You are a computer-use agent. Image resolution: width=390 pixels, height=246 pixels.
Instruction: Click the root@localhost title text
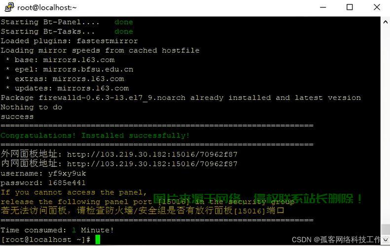pos(47,7)
